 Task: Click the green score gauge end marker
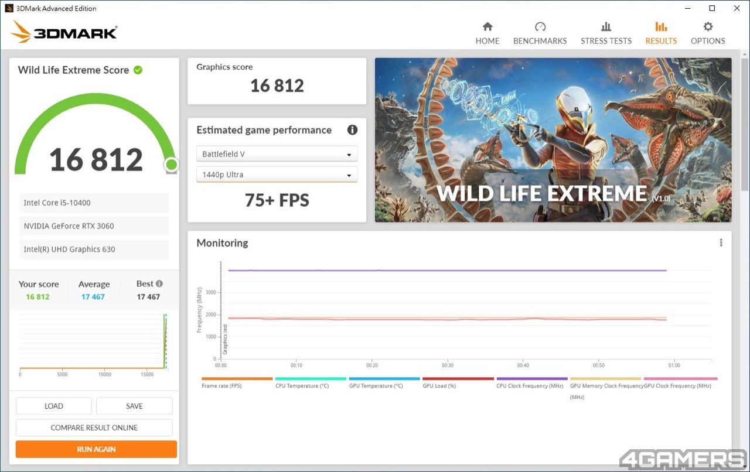(x=171, y=165)
